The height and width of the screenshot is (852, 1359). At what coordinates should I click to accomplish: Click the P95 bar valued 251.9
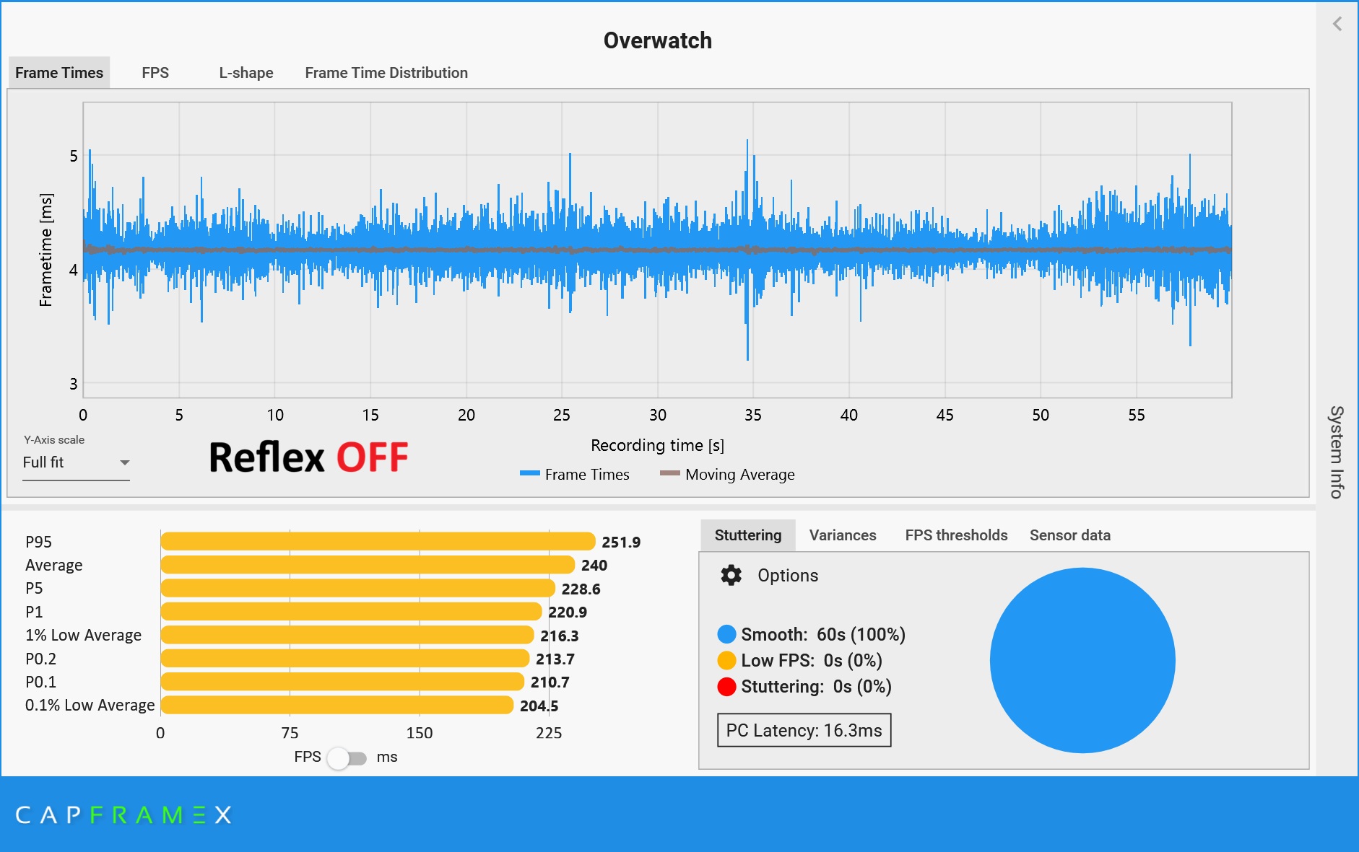[378, 542]
